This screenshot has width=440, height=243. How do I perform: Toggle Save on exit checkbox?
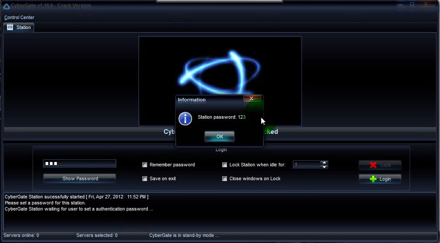(x=144, y=178)
